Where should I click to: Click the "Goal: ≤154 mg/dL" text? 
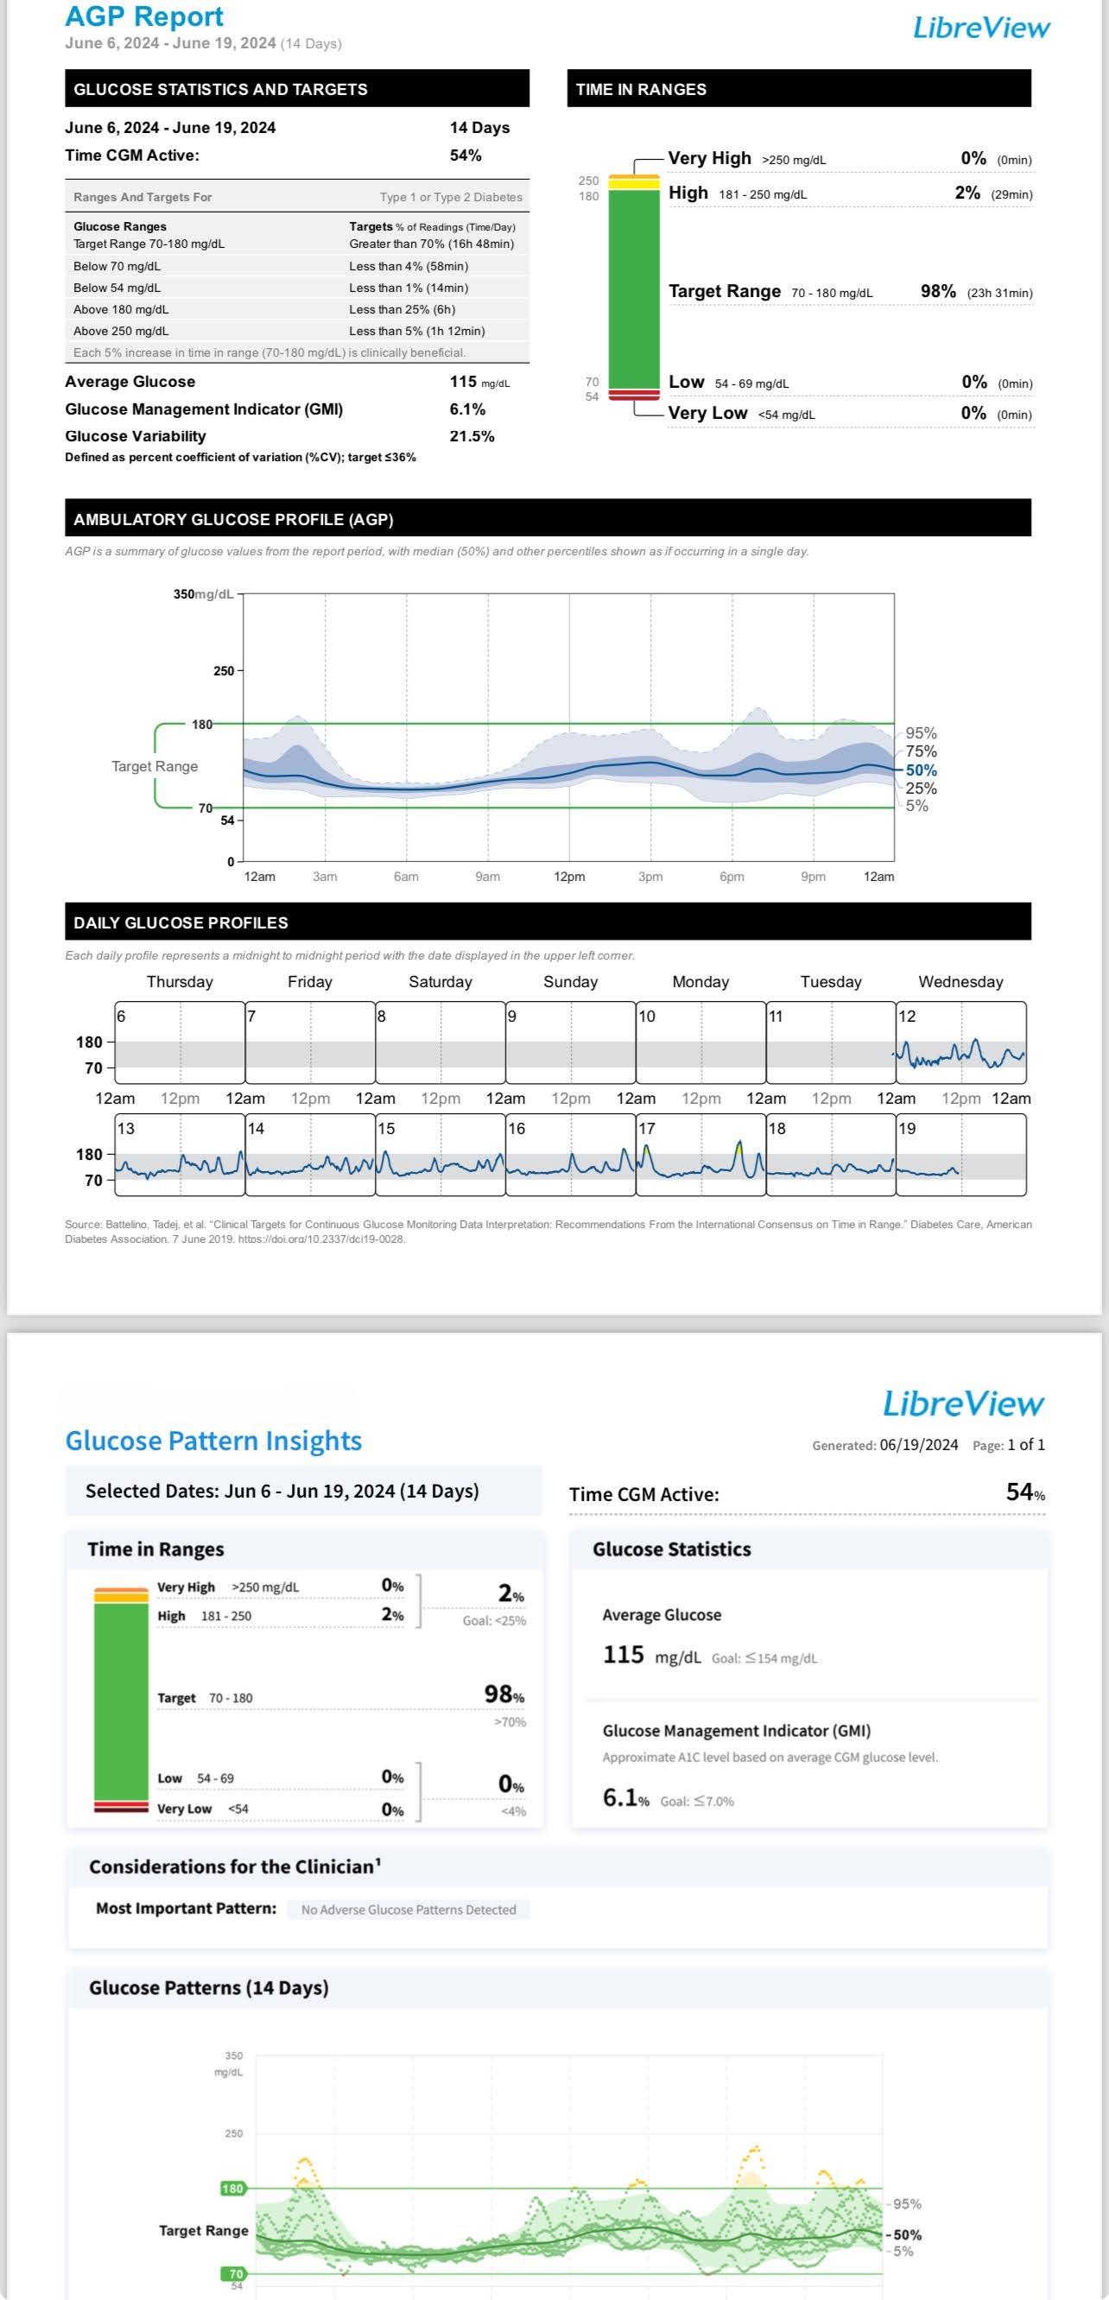(x=764, y=1659)
